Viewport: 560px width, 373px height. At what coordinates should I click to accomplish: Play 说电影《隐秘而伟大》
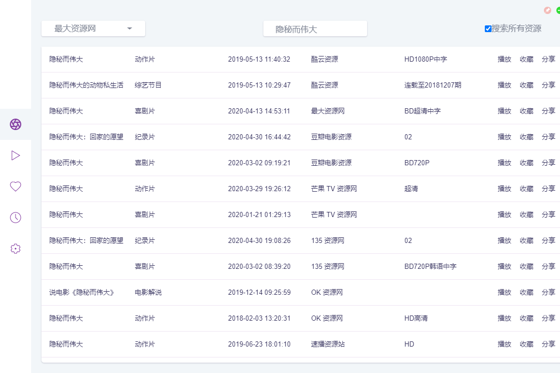click(x=505, y=292)
